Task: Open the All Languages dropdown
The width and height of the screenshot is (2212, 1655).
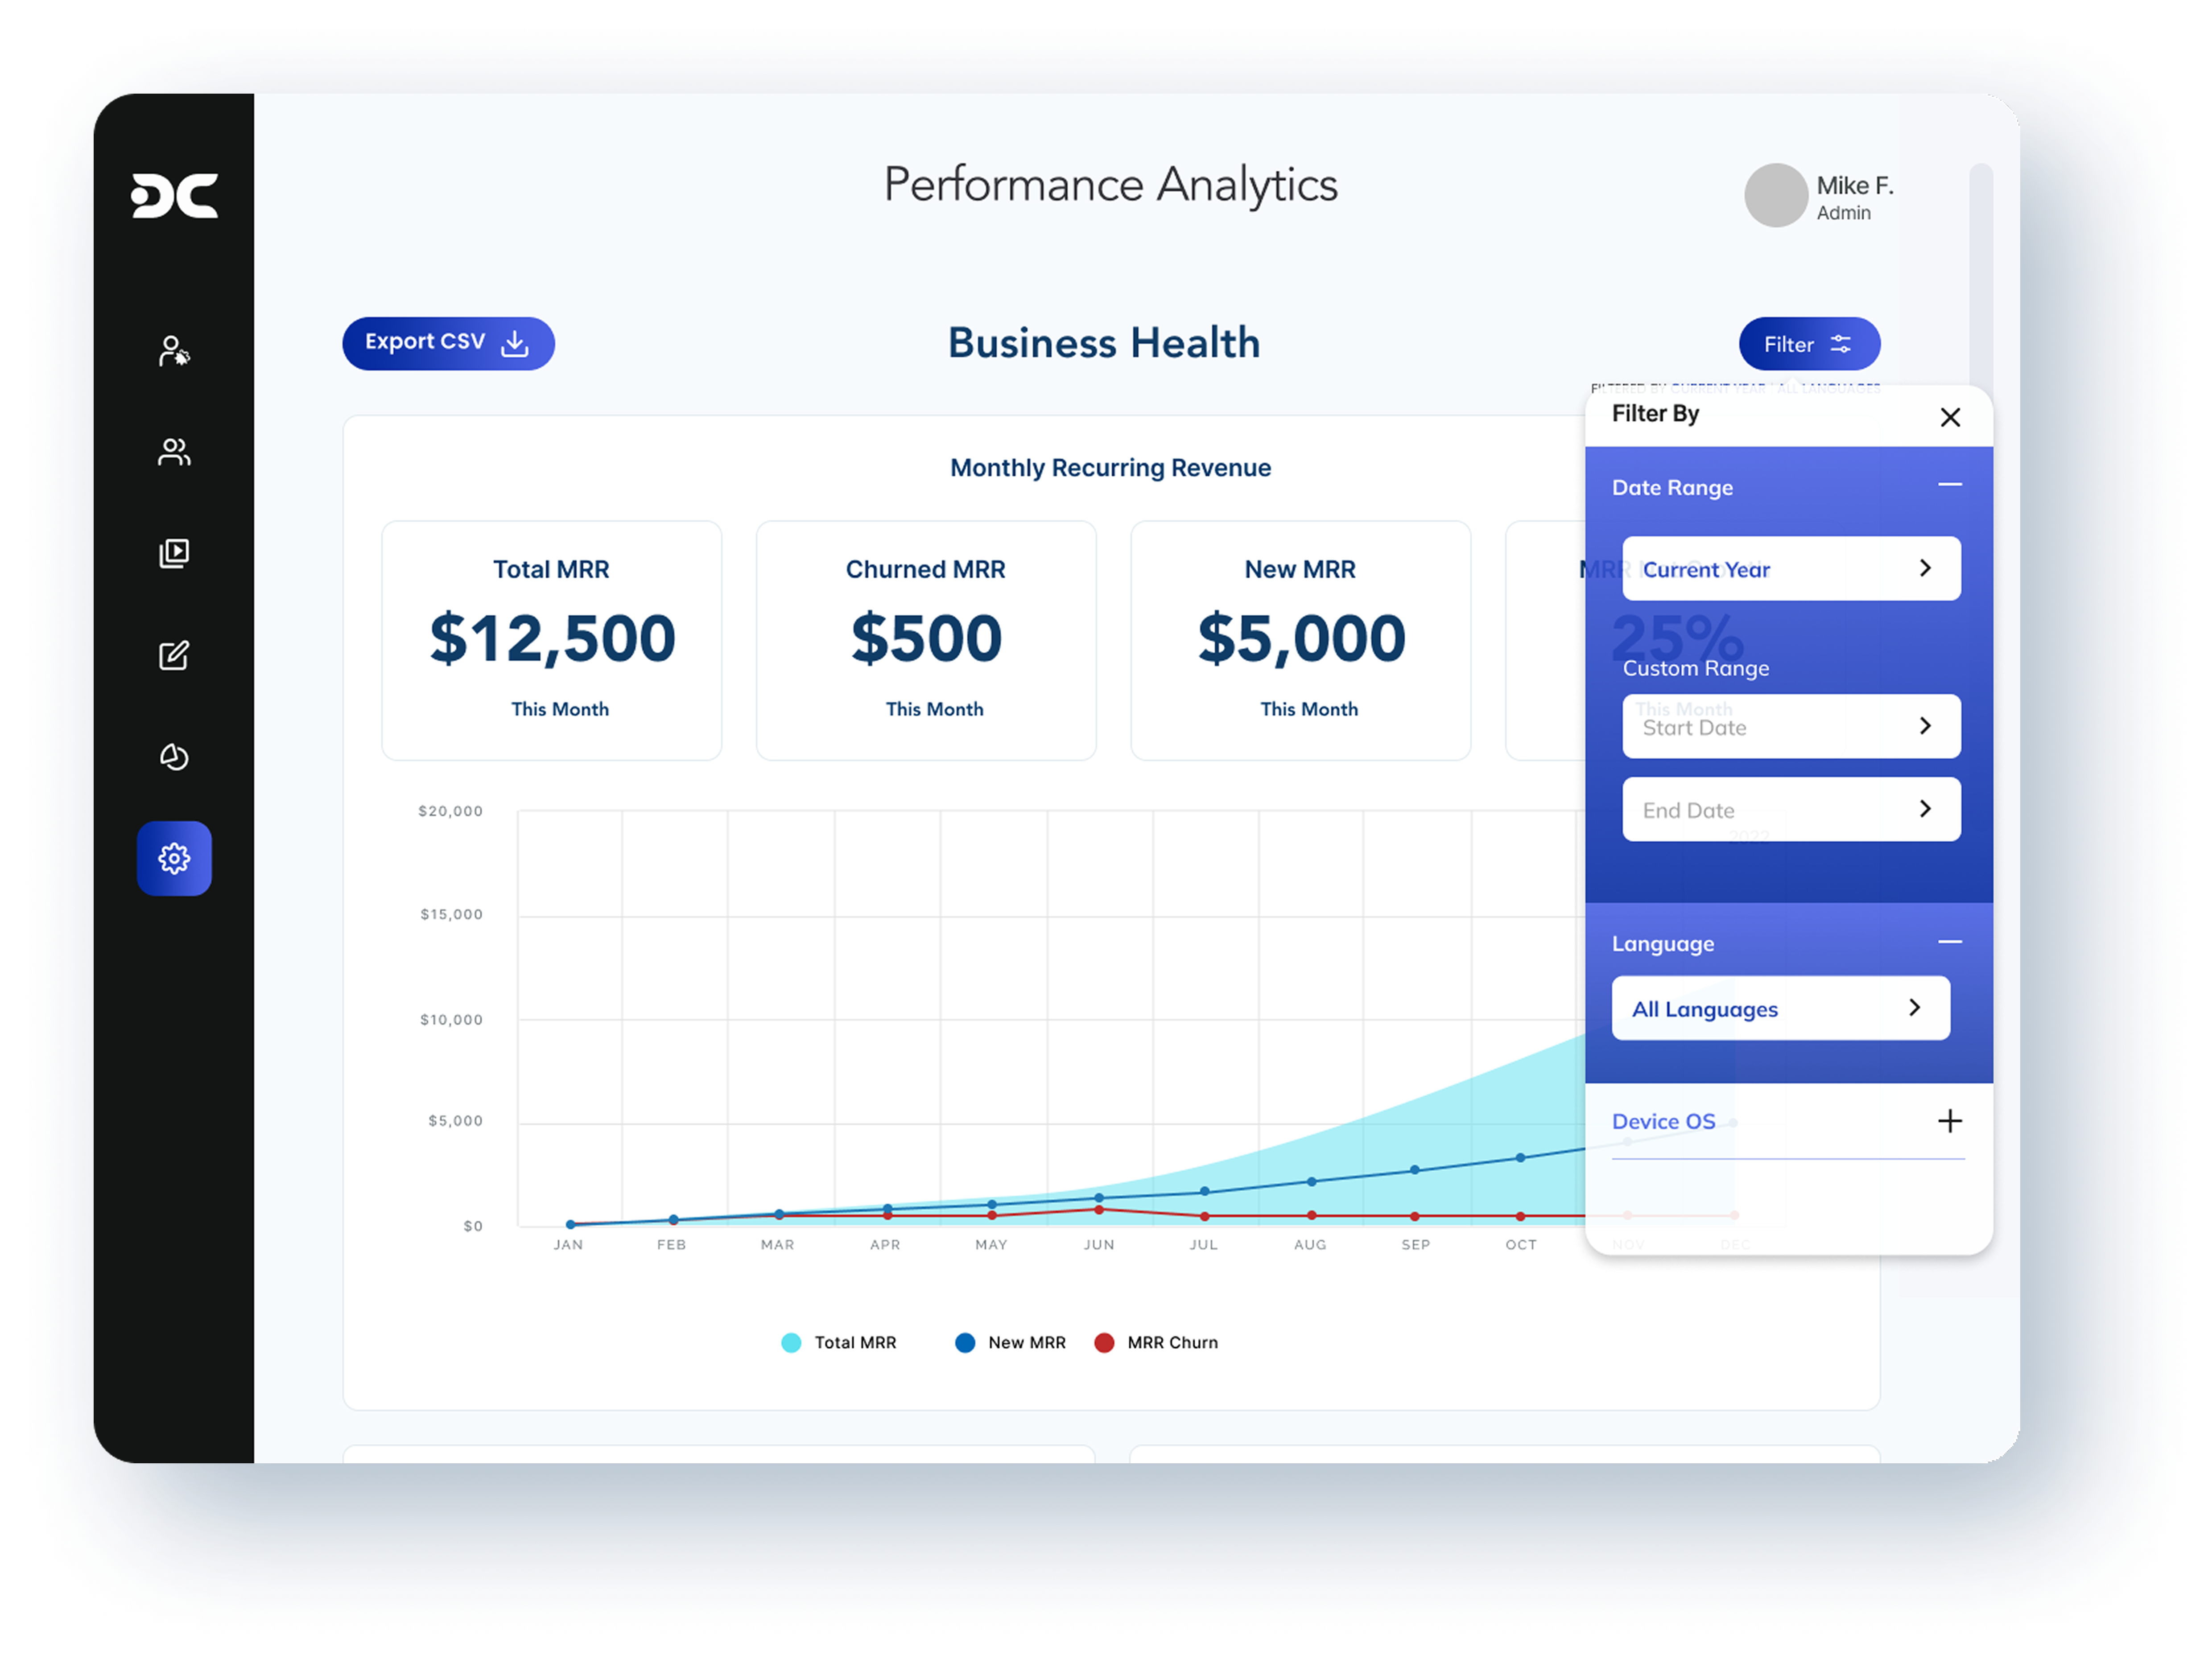Action: pyautogui.click(x=1781, y=1008)
